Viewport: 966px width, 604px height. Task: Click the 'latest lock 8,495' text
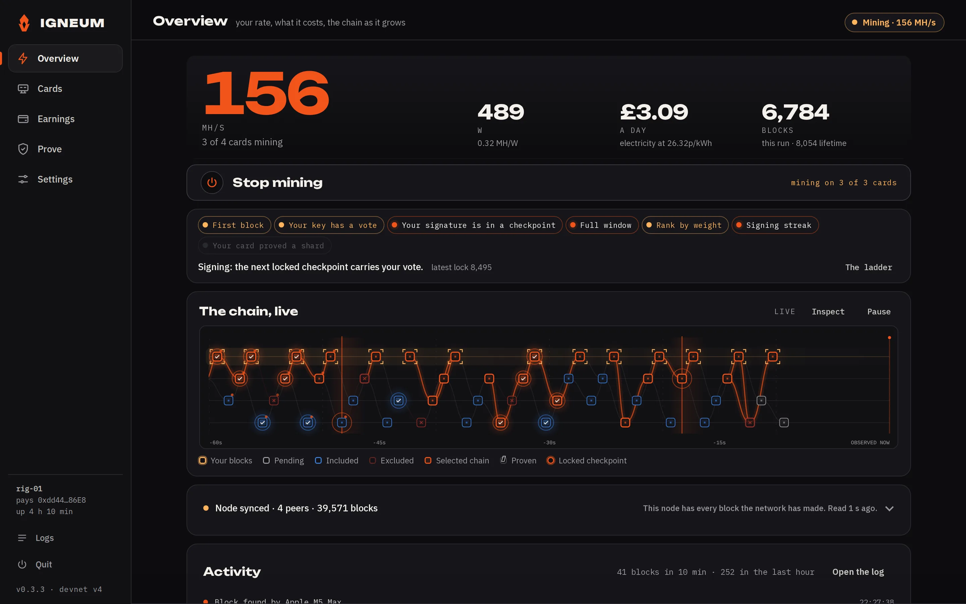(462, 267)
